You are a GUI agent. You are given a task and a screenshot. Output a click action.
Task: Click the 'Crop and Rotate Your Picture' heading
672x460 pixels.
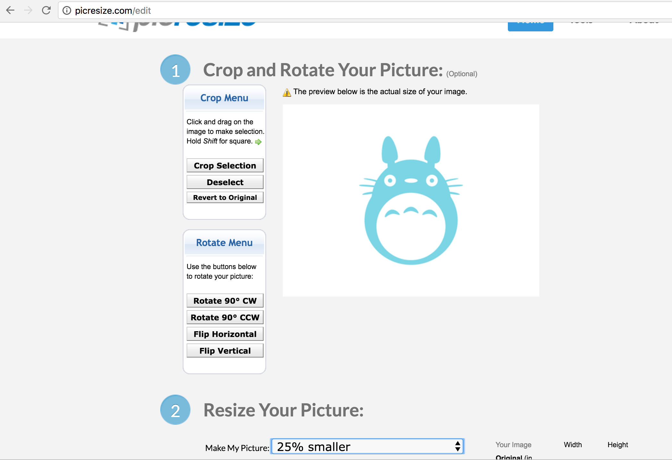click(x=323, y=70)
